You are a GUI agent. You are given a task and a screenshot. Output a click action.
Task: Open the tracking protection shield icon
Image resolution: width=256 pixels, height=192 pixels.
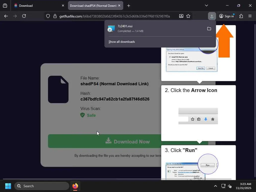point(48,16)
